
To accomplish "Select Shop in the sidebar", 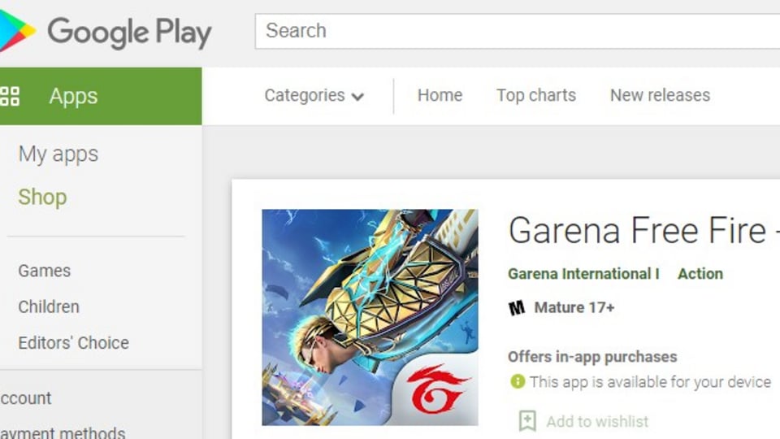I will click(x=42, y=197).
